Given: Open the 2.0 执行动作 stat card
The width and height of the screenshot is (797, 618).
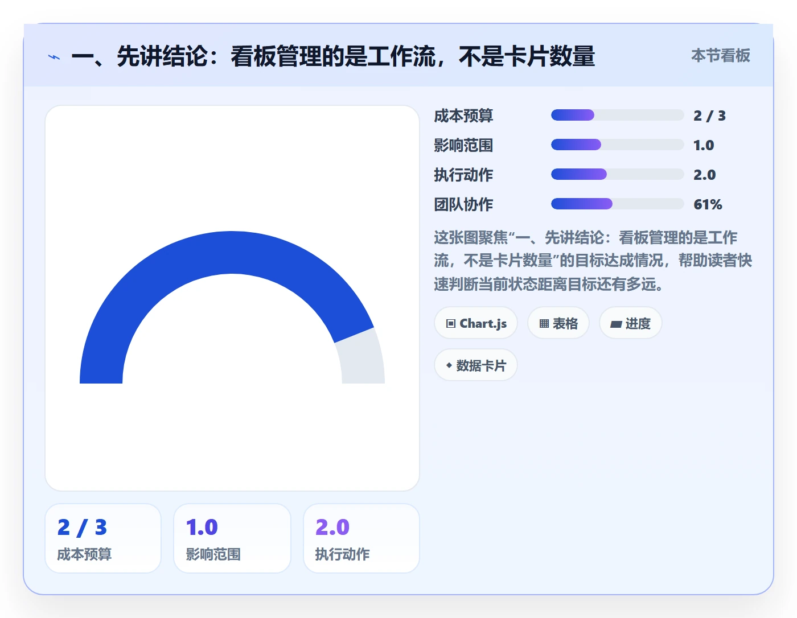Looking at the screenshot, I should pyautogui.click(x=361, y=538).
